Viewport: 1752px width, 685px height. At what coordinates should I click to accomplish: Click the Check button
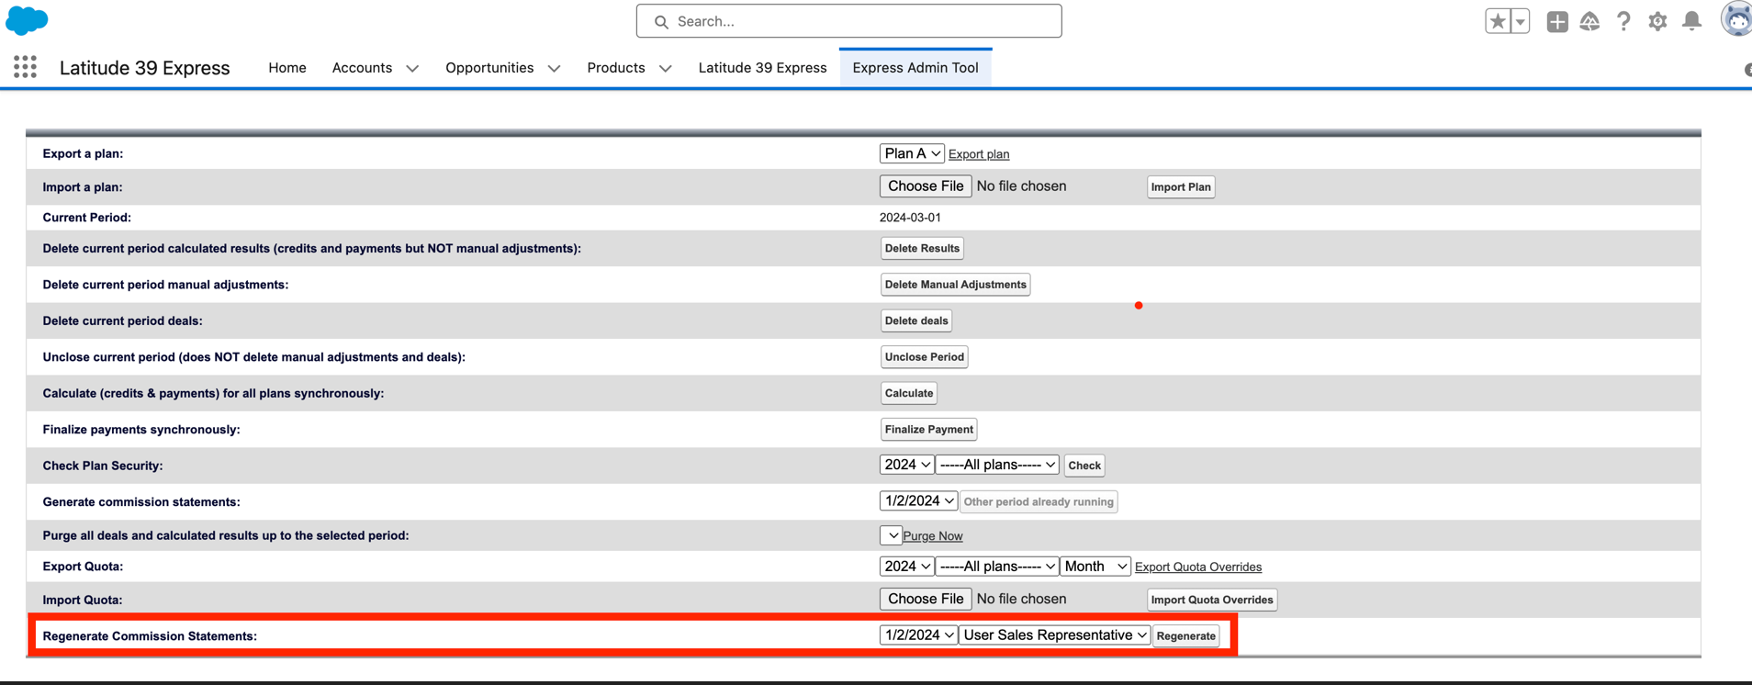coord(1084,466)
